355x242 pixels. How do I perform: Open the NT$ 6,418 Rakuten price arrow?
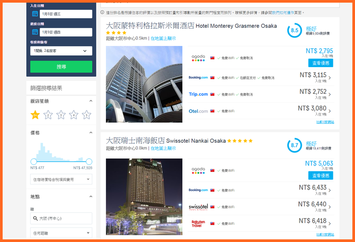click(x=330, y=223)
